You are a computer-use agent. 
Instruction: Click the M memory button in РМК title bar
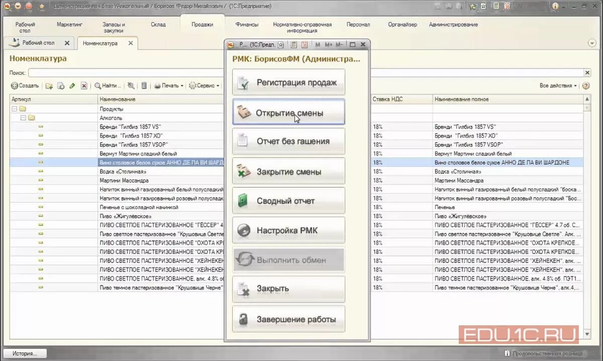(318, 45)
